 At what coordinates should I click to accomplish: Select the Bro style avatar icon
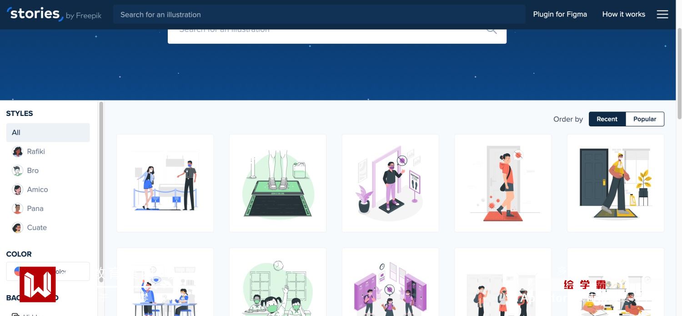tap(18, 171)
